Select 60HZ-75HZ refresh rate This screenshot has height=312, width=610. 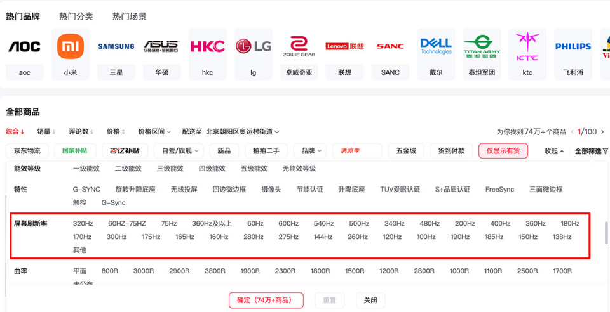[x=127, y=223]
